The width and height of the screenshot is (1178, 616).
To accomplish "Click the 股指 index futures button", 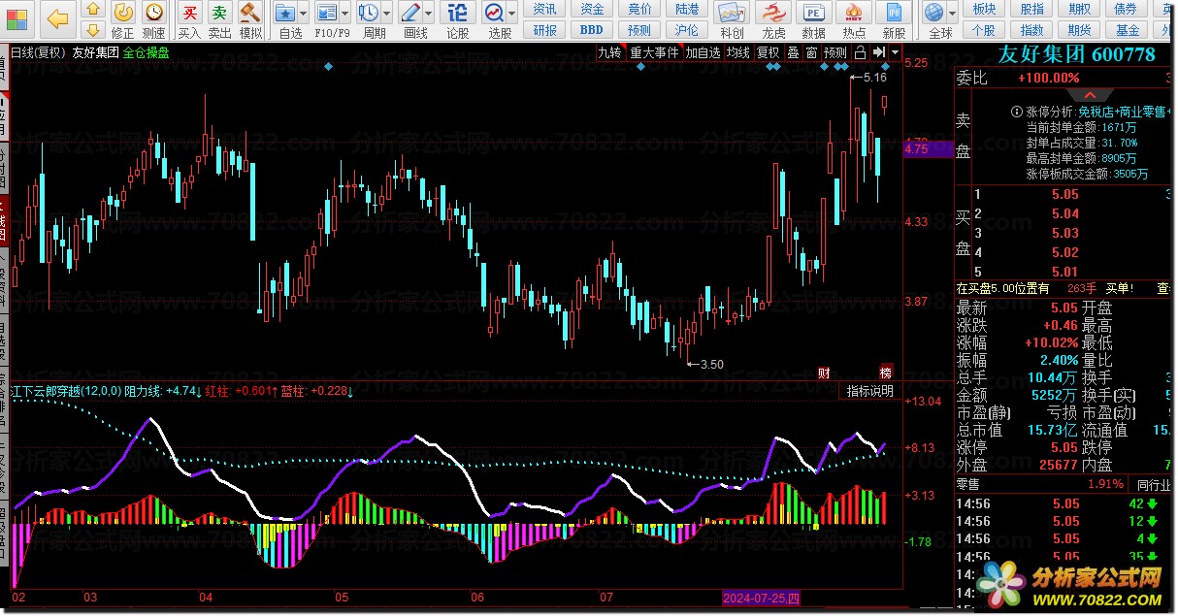I will pos(1032,9).
